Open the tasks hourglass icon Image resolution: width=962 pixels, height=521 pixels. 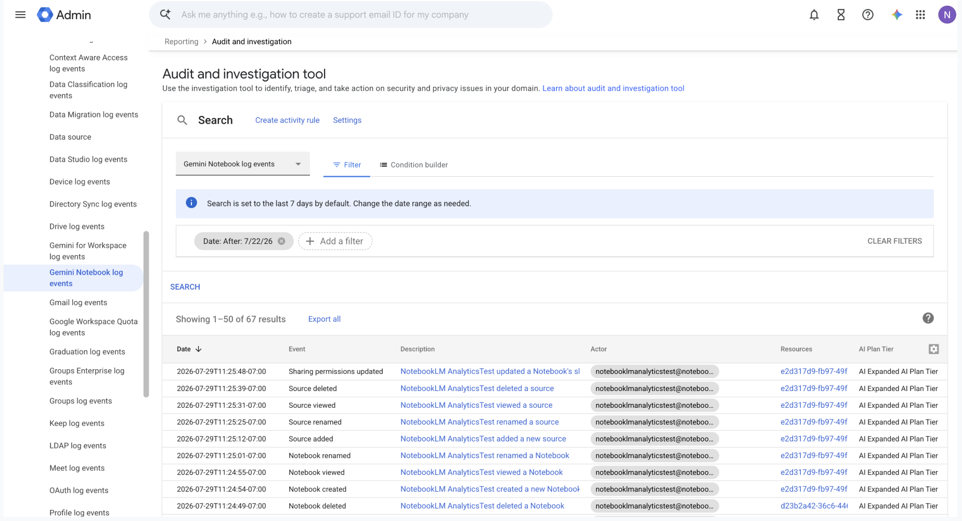coord(841,15)
